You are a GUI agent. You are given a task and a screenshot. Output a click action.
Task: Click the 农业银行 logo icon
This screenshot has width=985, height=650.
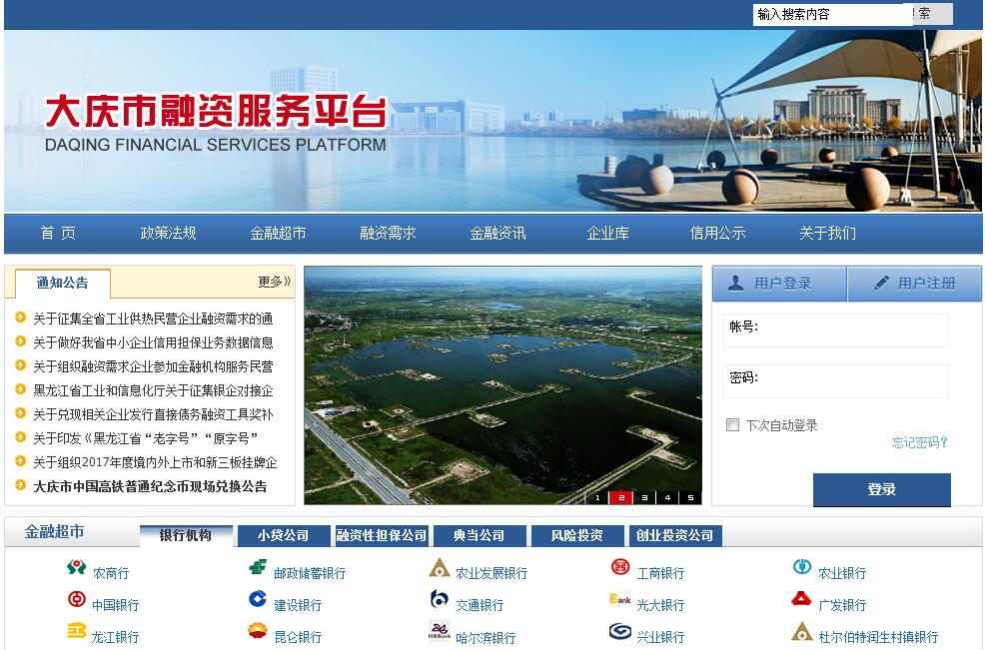801,566
